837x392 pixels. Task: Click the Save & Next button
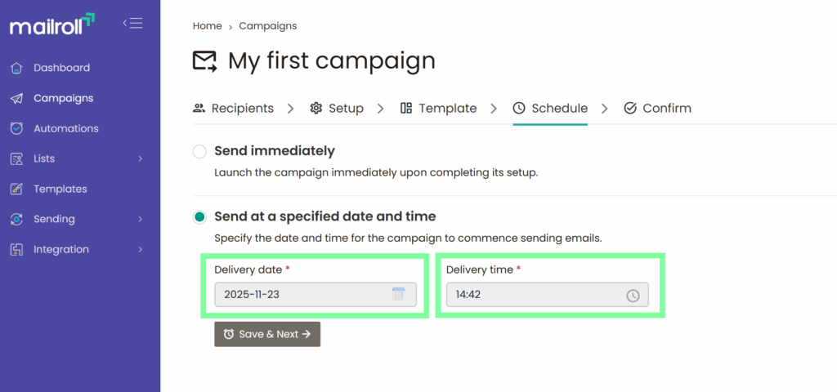(267, 334)
